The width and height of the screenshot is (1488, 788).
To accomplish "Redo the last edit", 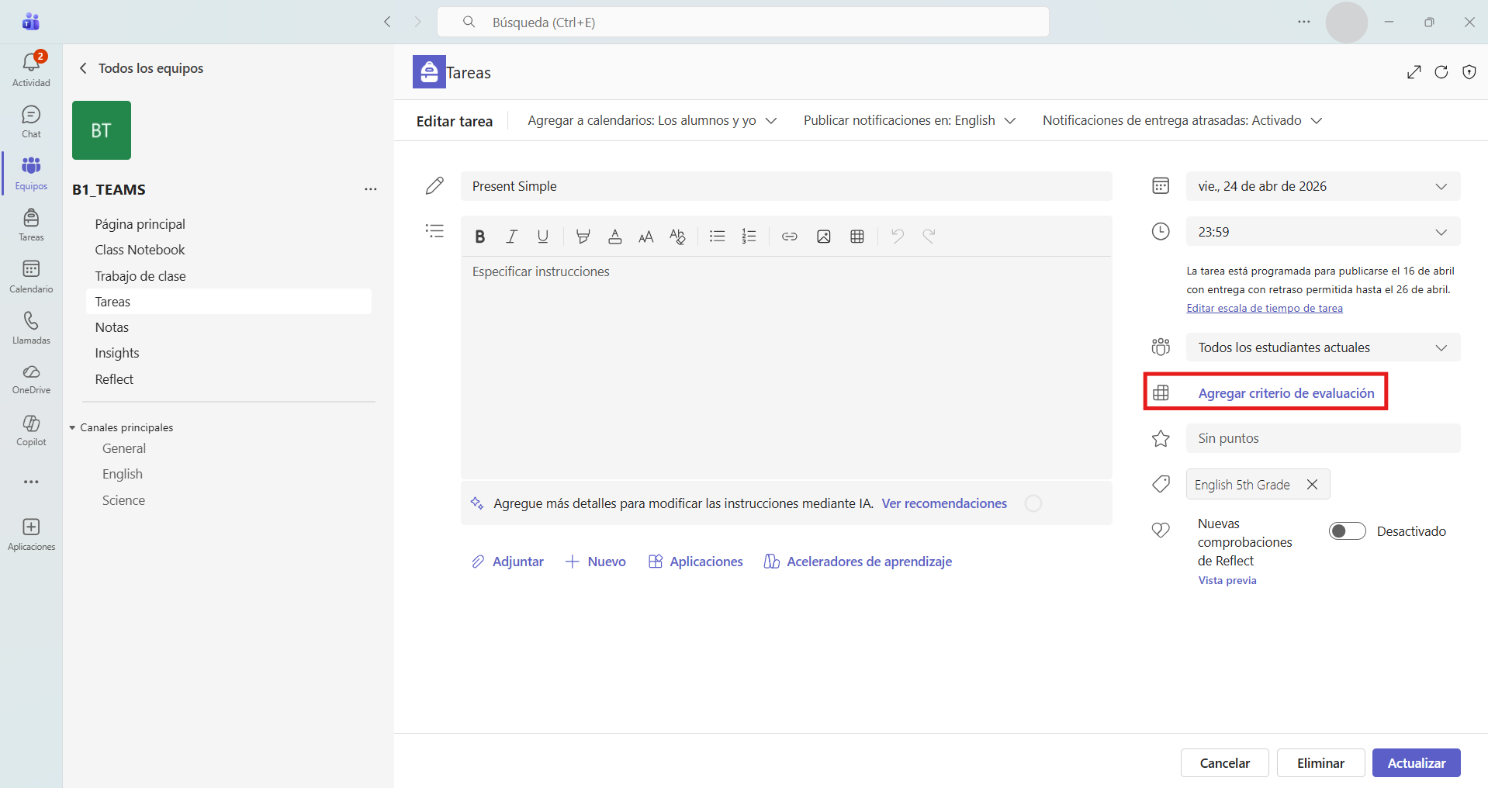I will (x=929, y=237).
